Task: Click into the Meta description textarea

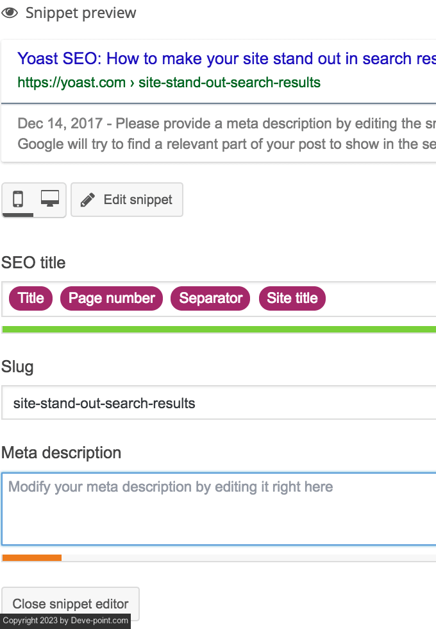Action: [218, 509]
